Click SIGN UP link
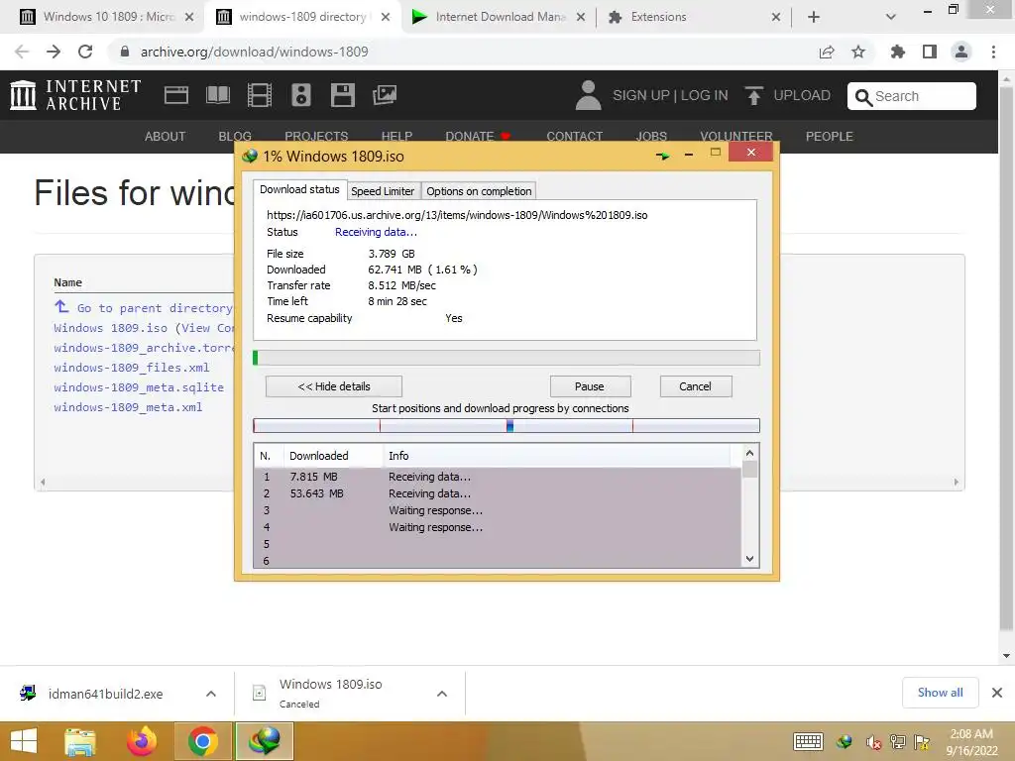The image size is (1015, 761). [x=641, y=95]
